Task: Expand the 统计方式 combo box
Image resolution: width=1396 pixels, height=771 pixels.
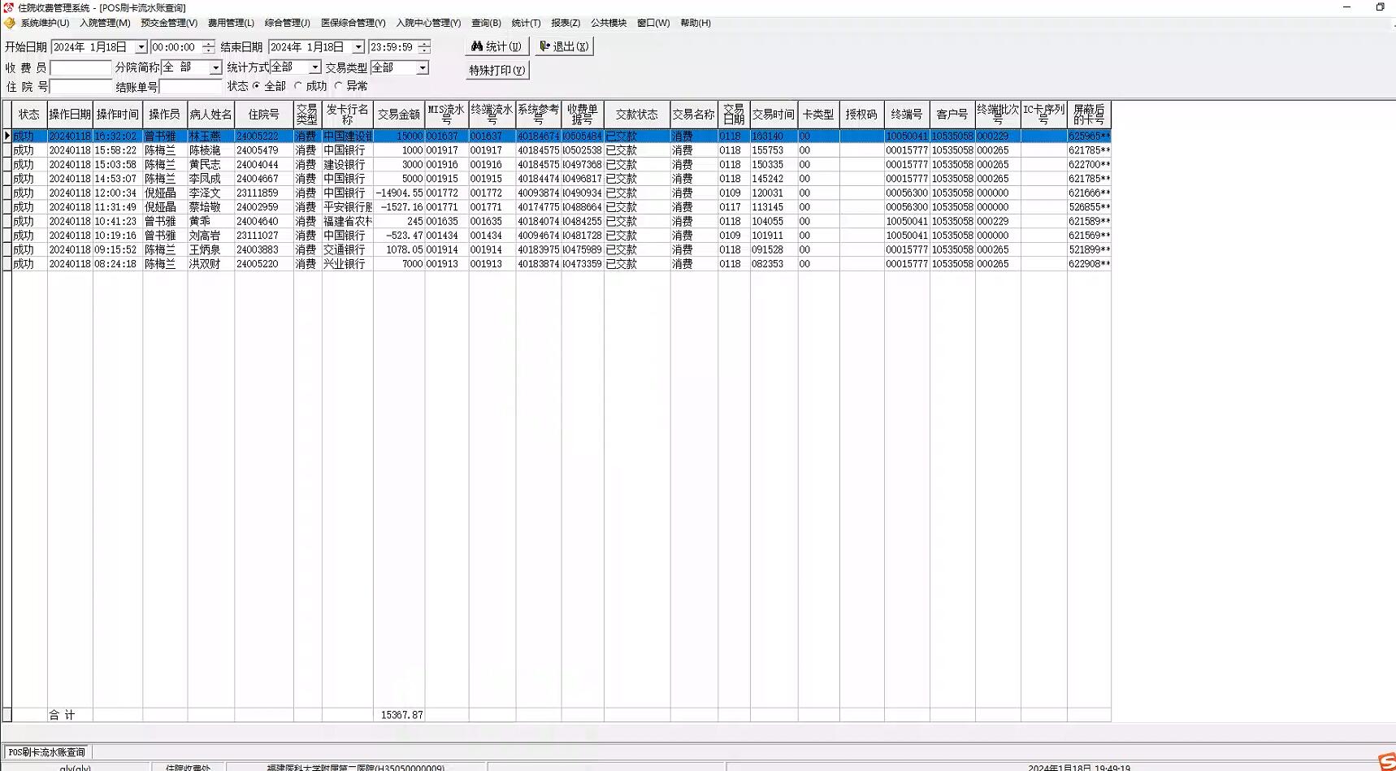Action: [314, 67]
